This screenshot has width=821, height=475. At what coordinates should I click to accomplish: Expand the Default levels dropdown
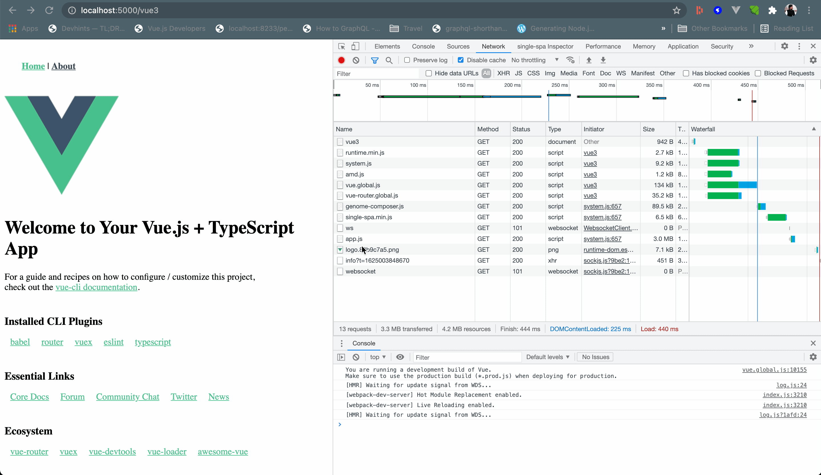(x=547, y=357)
